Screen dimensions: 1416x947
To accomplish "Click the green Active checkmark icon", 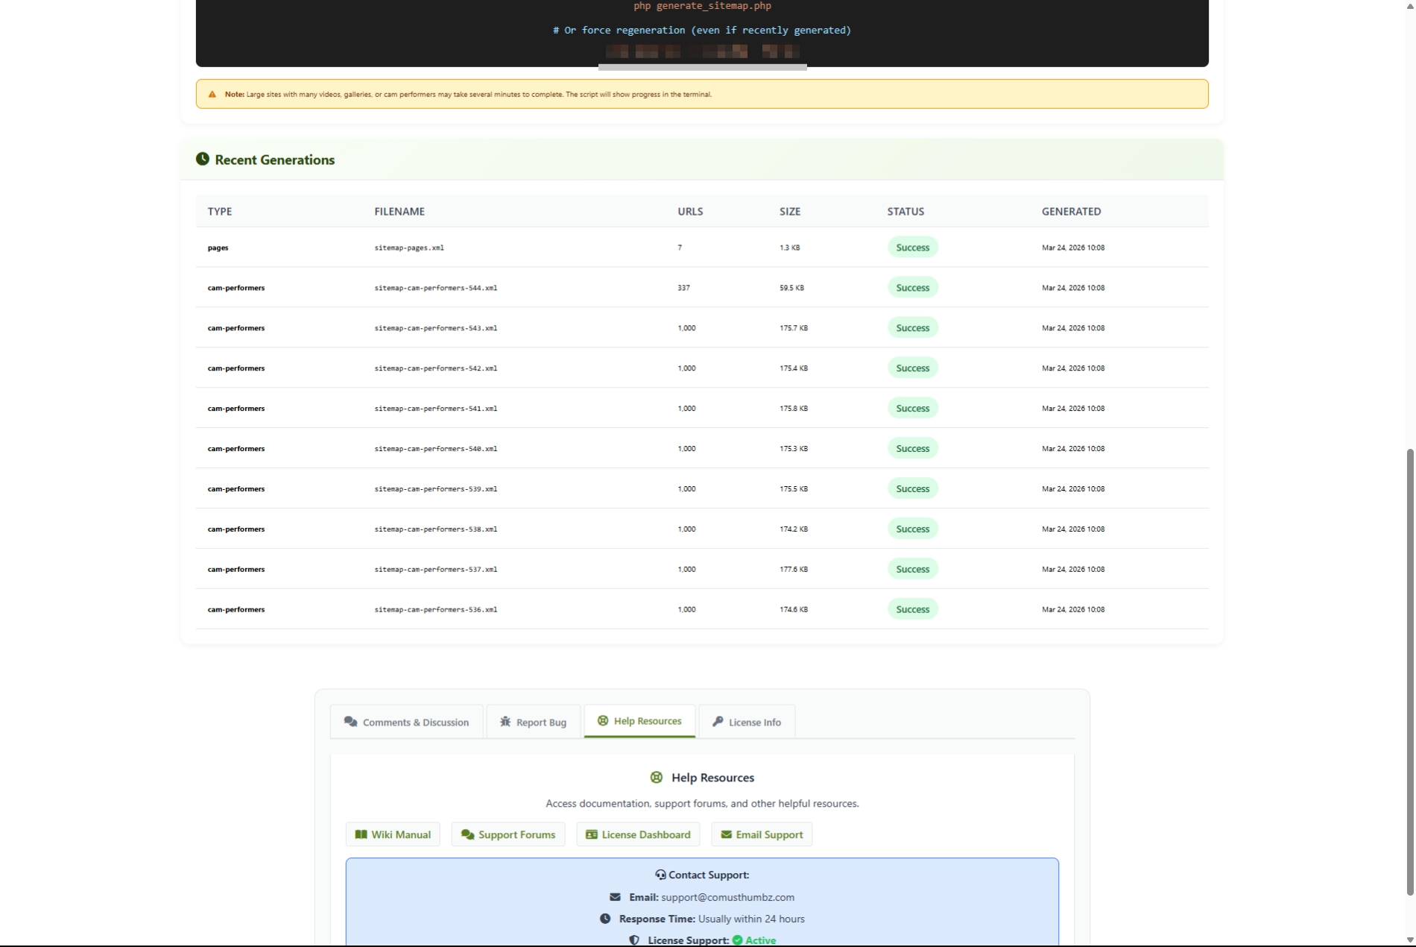I will (x=737, y=940).
